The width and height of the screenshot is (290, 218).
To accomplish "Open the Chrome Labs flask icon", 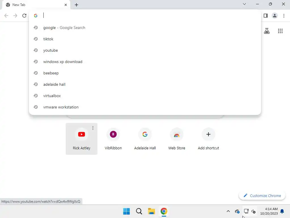I will pos(267,31).
